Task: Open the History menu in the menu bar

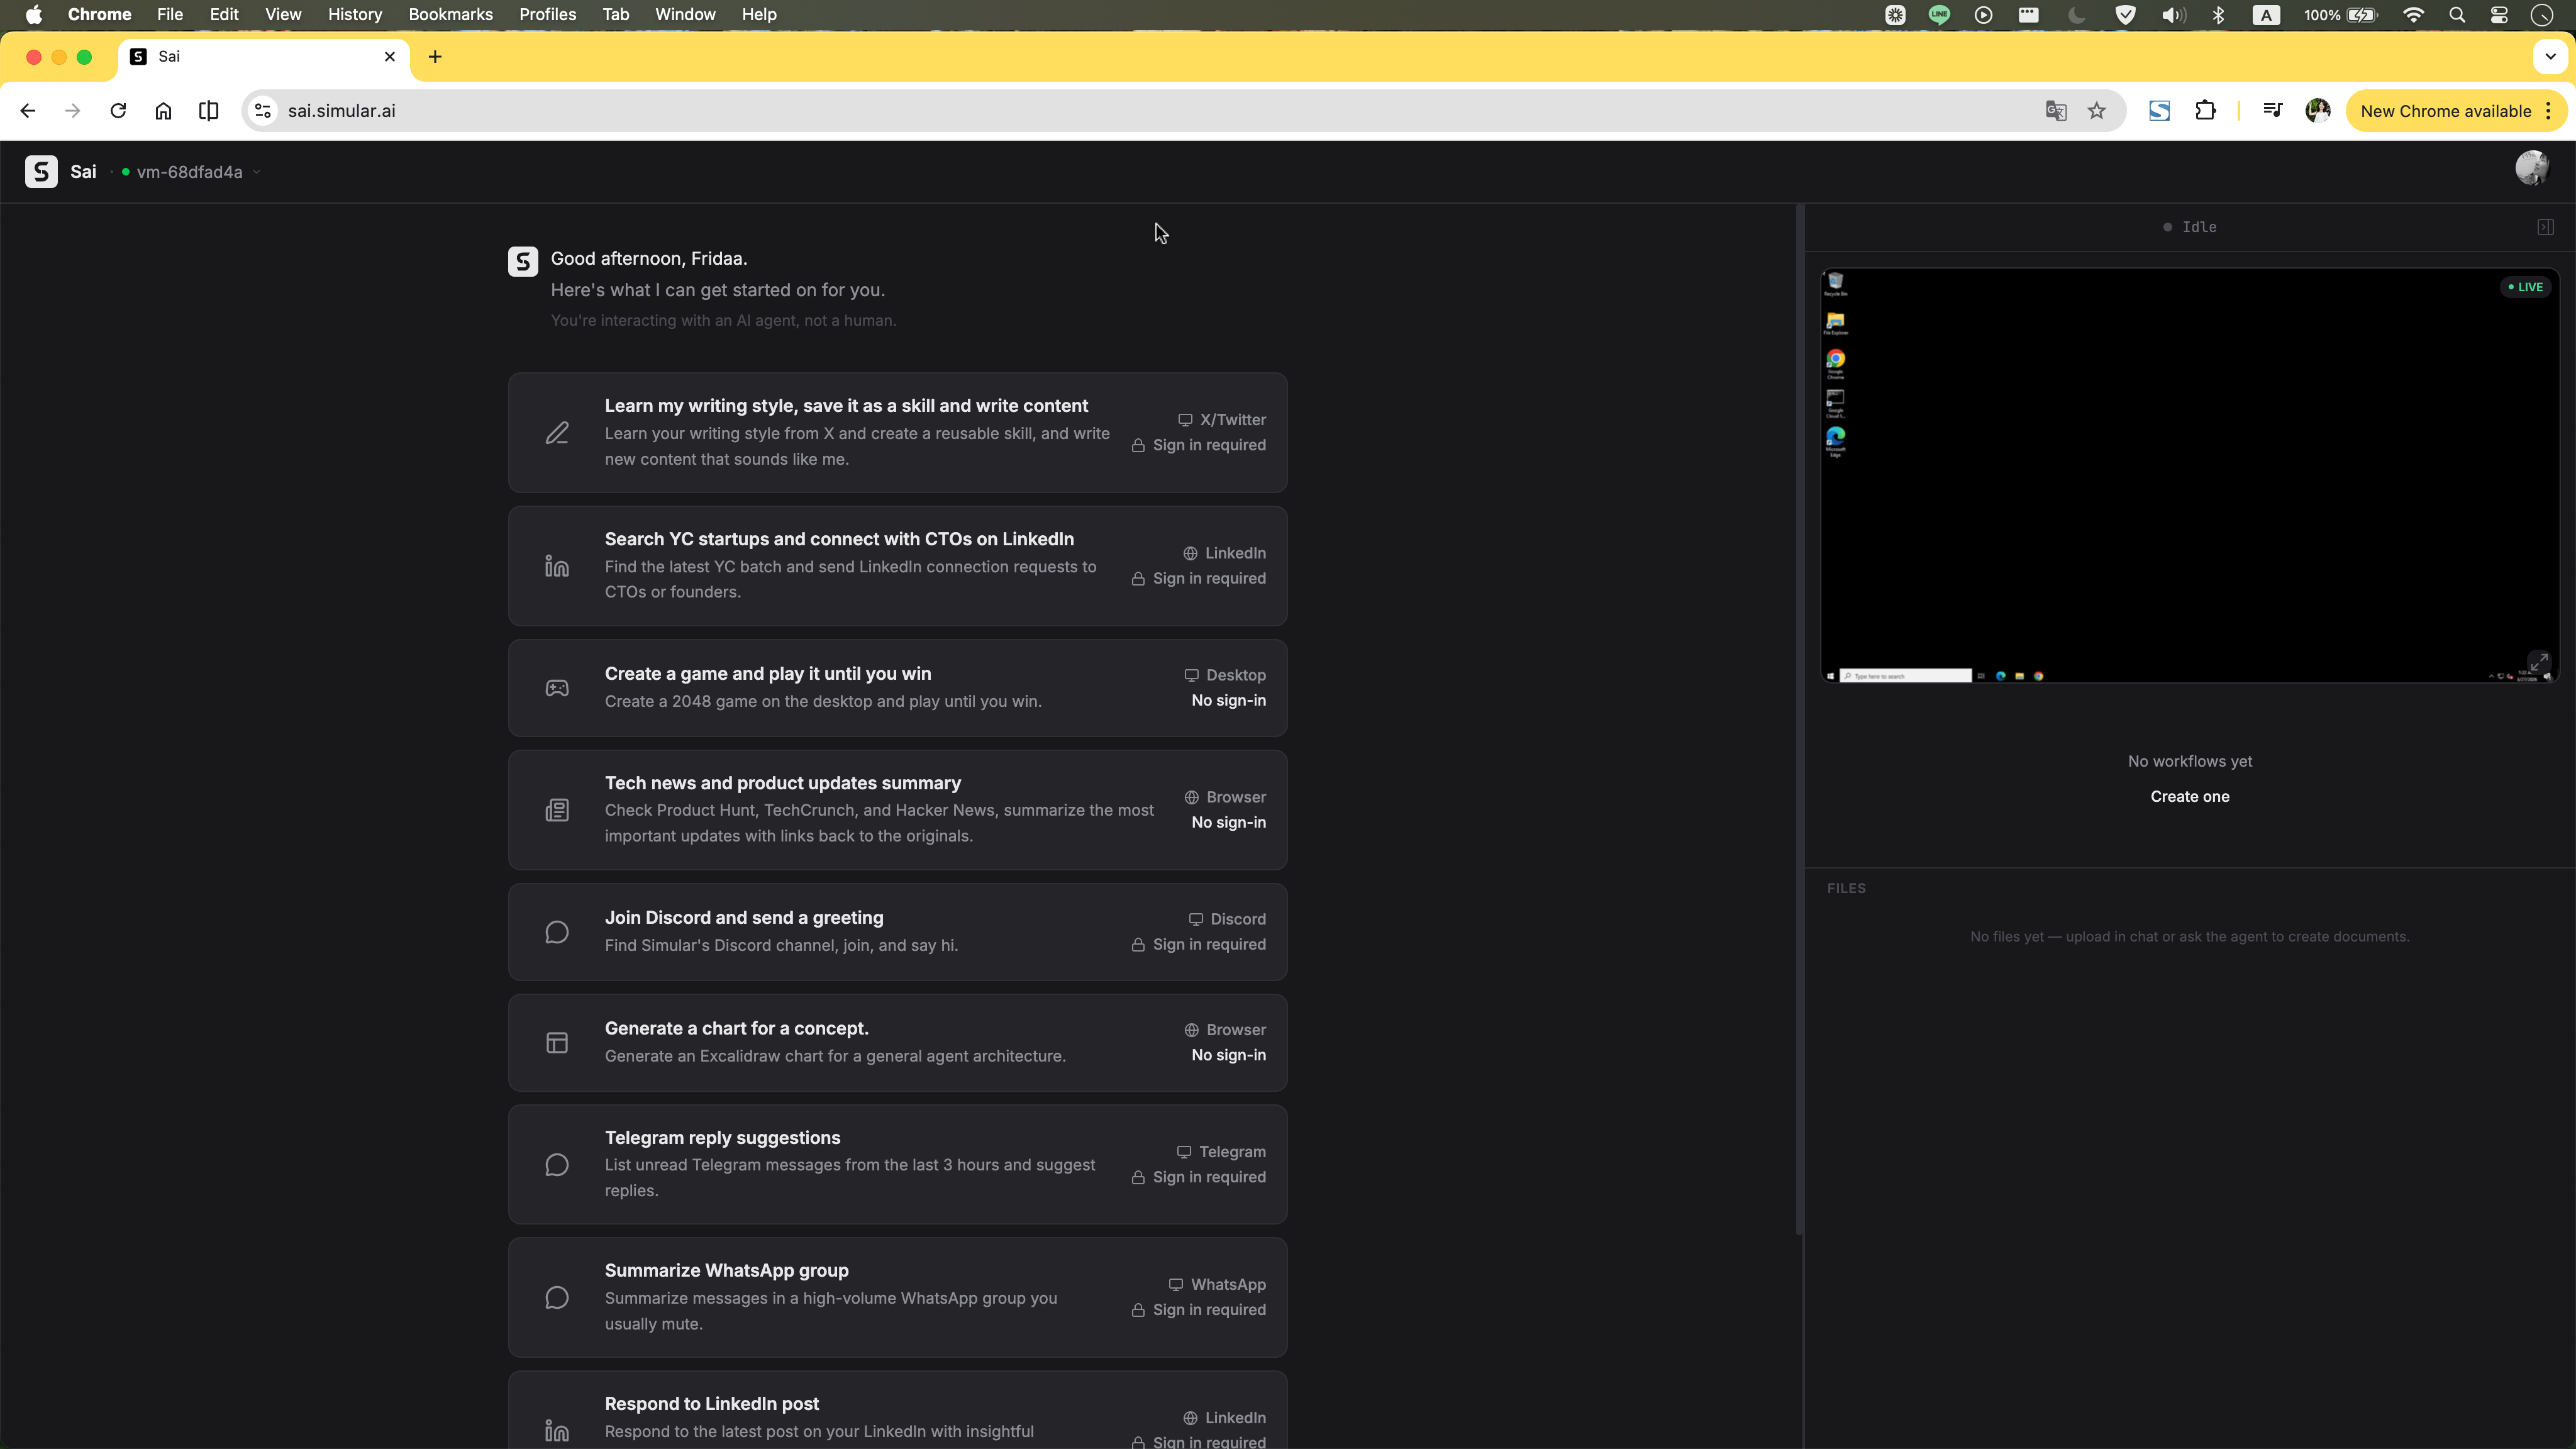Action: (354, 14)
